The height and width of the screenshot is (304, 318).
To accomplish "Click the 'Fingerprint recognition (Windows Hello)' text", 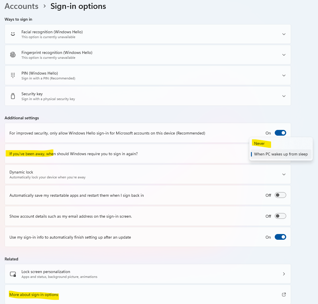I will coord(57,52).
